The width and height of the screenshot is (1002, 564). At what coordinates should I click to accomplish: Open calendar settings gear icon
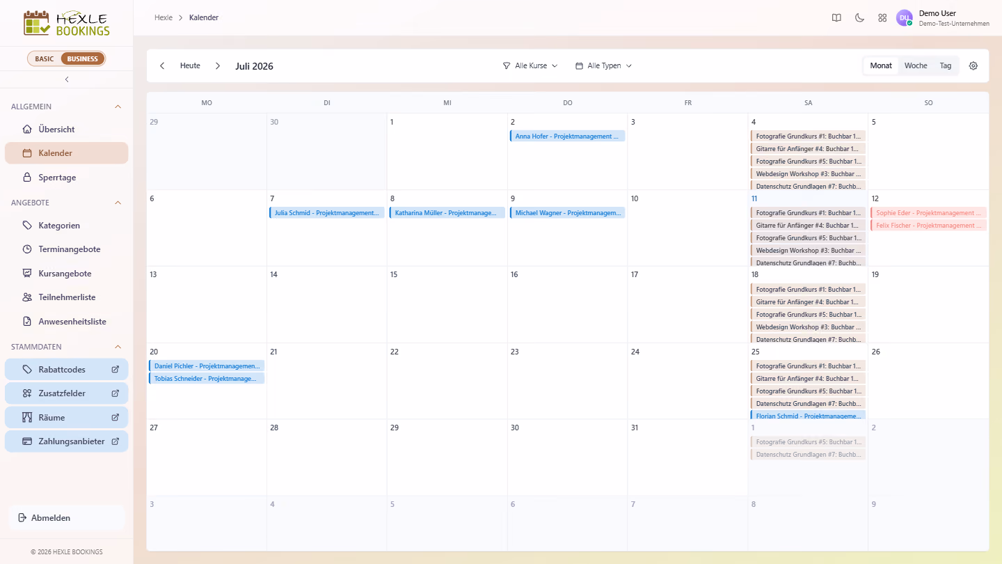(973, 65)
